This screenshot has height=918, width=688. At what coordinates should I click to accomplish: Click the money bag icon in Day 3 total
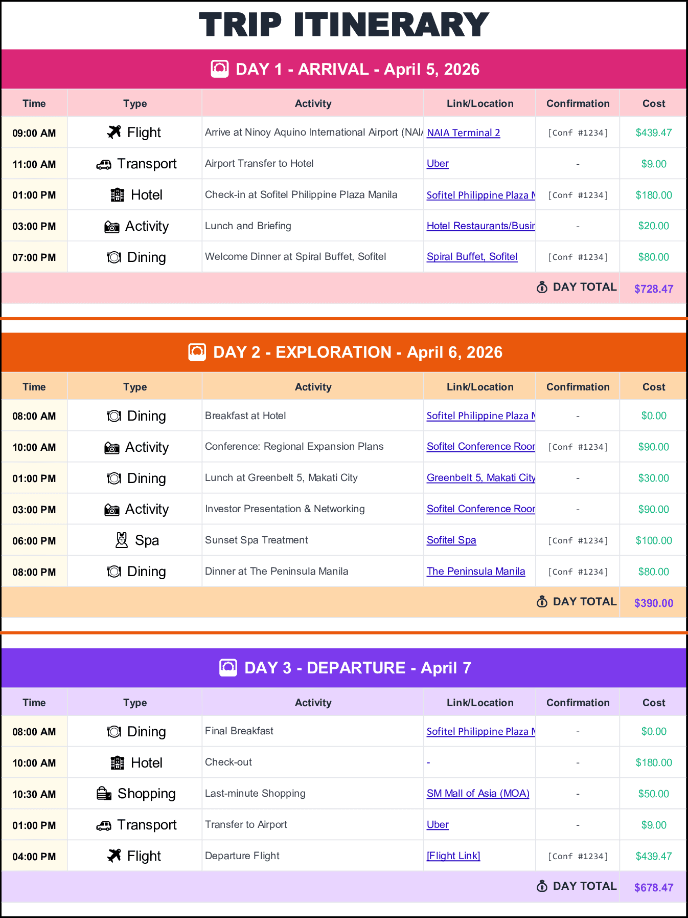(542, 886)
